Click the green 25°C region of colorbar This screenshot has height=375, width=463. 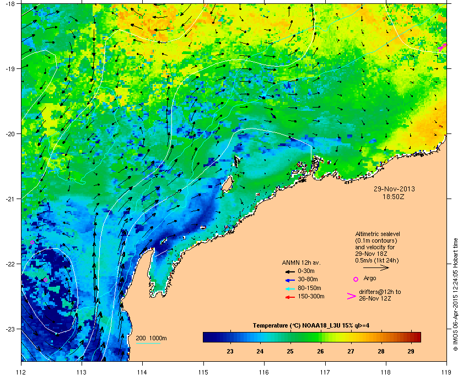tap(291, 337)
